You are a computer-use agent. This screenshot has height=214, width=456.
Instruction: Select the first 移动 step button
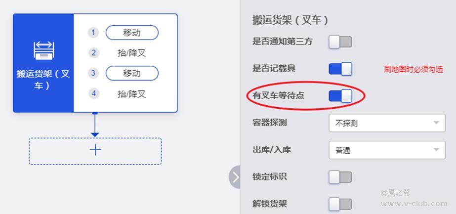pyautogui.click(x=132, y=33)
